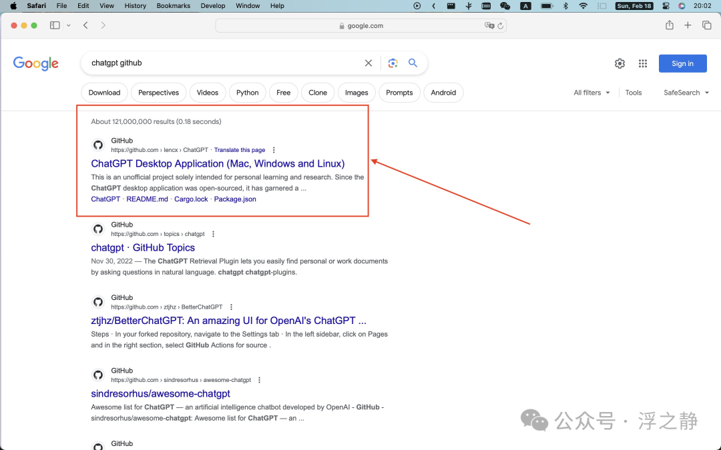Click the Google logo
Viewport: 721px width, 450px height.
(x=36, y=63)
